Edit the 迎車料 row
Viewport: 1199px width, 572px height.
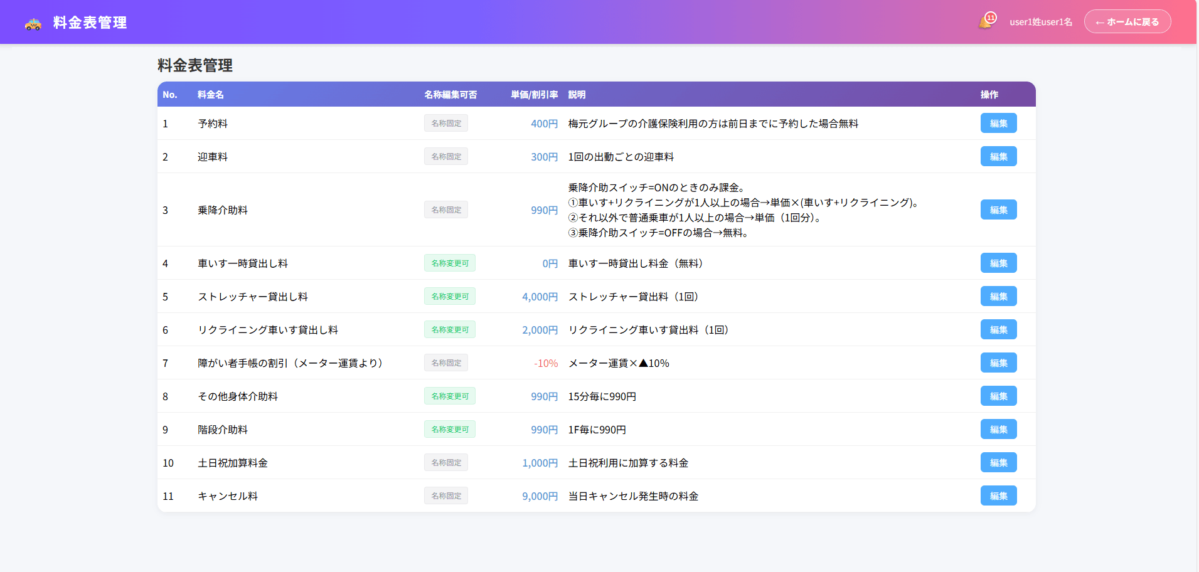998,157
